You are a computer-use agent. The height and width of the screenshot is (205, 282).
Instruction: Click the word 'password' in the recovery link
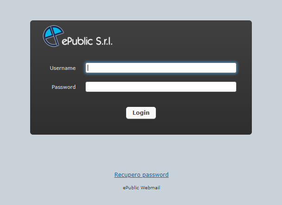pos(155,174)
